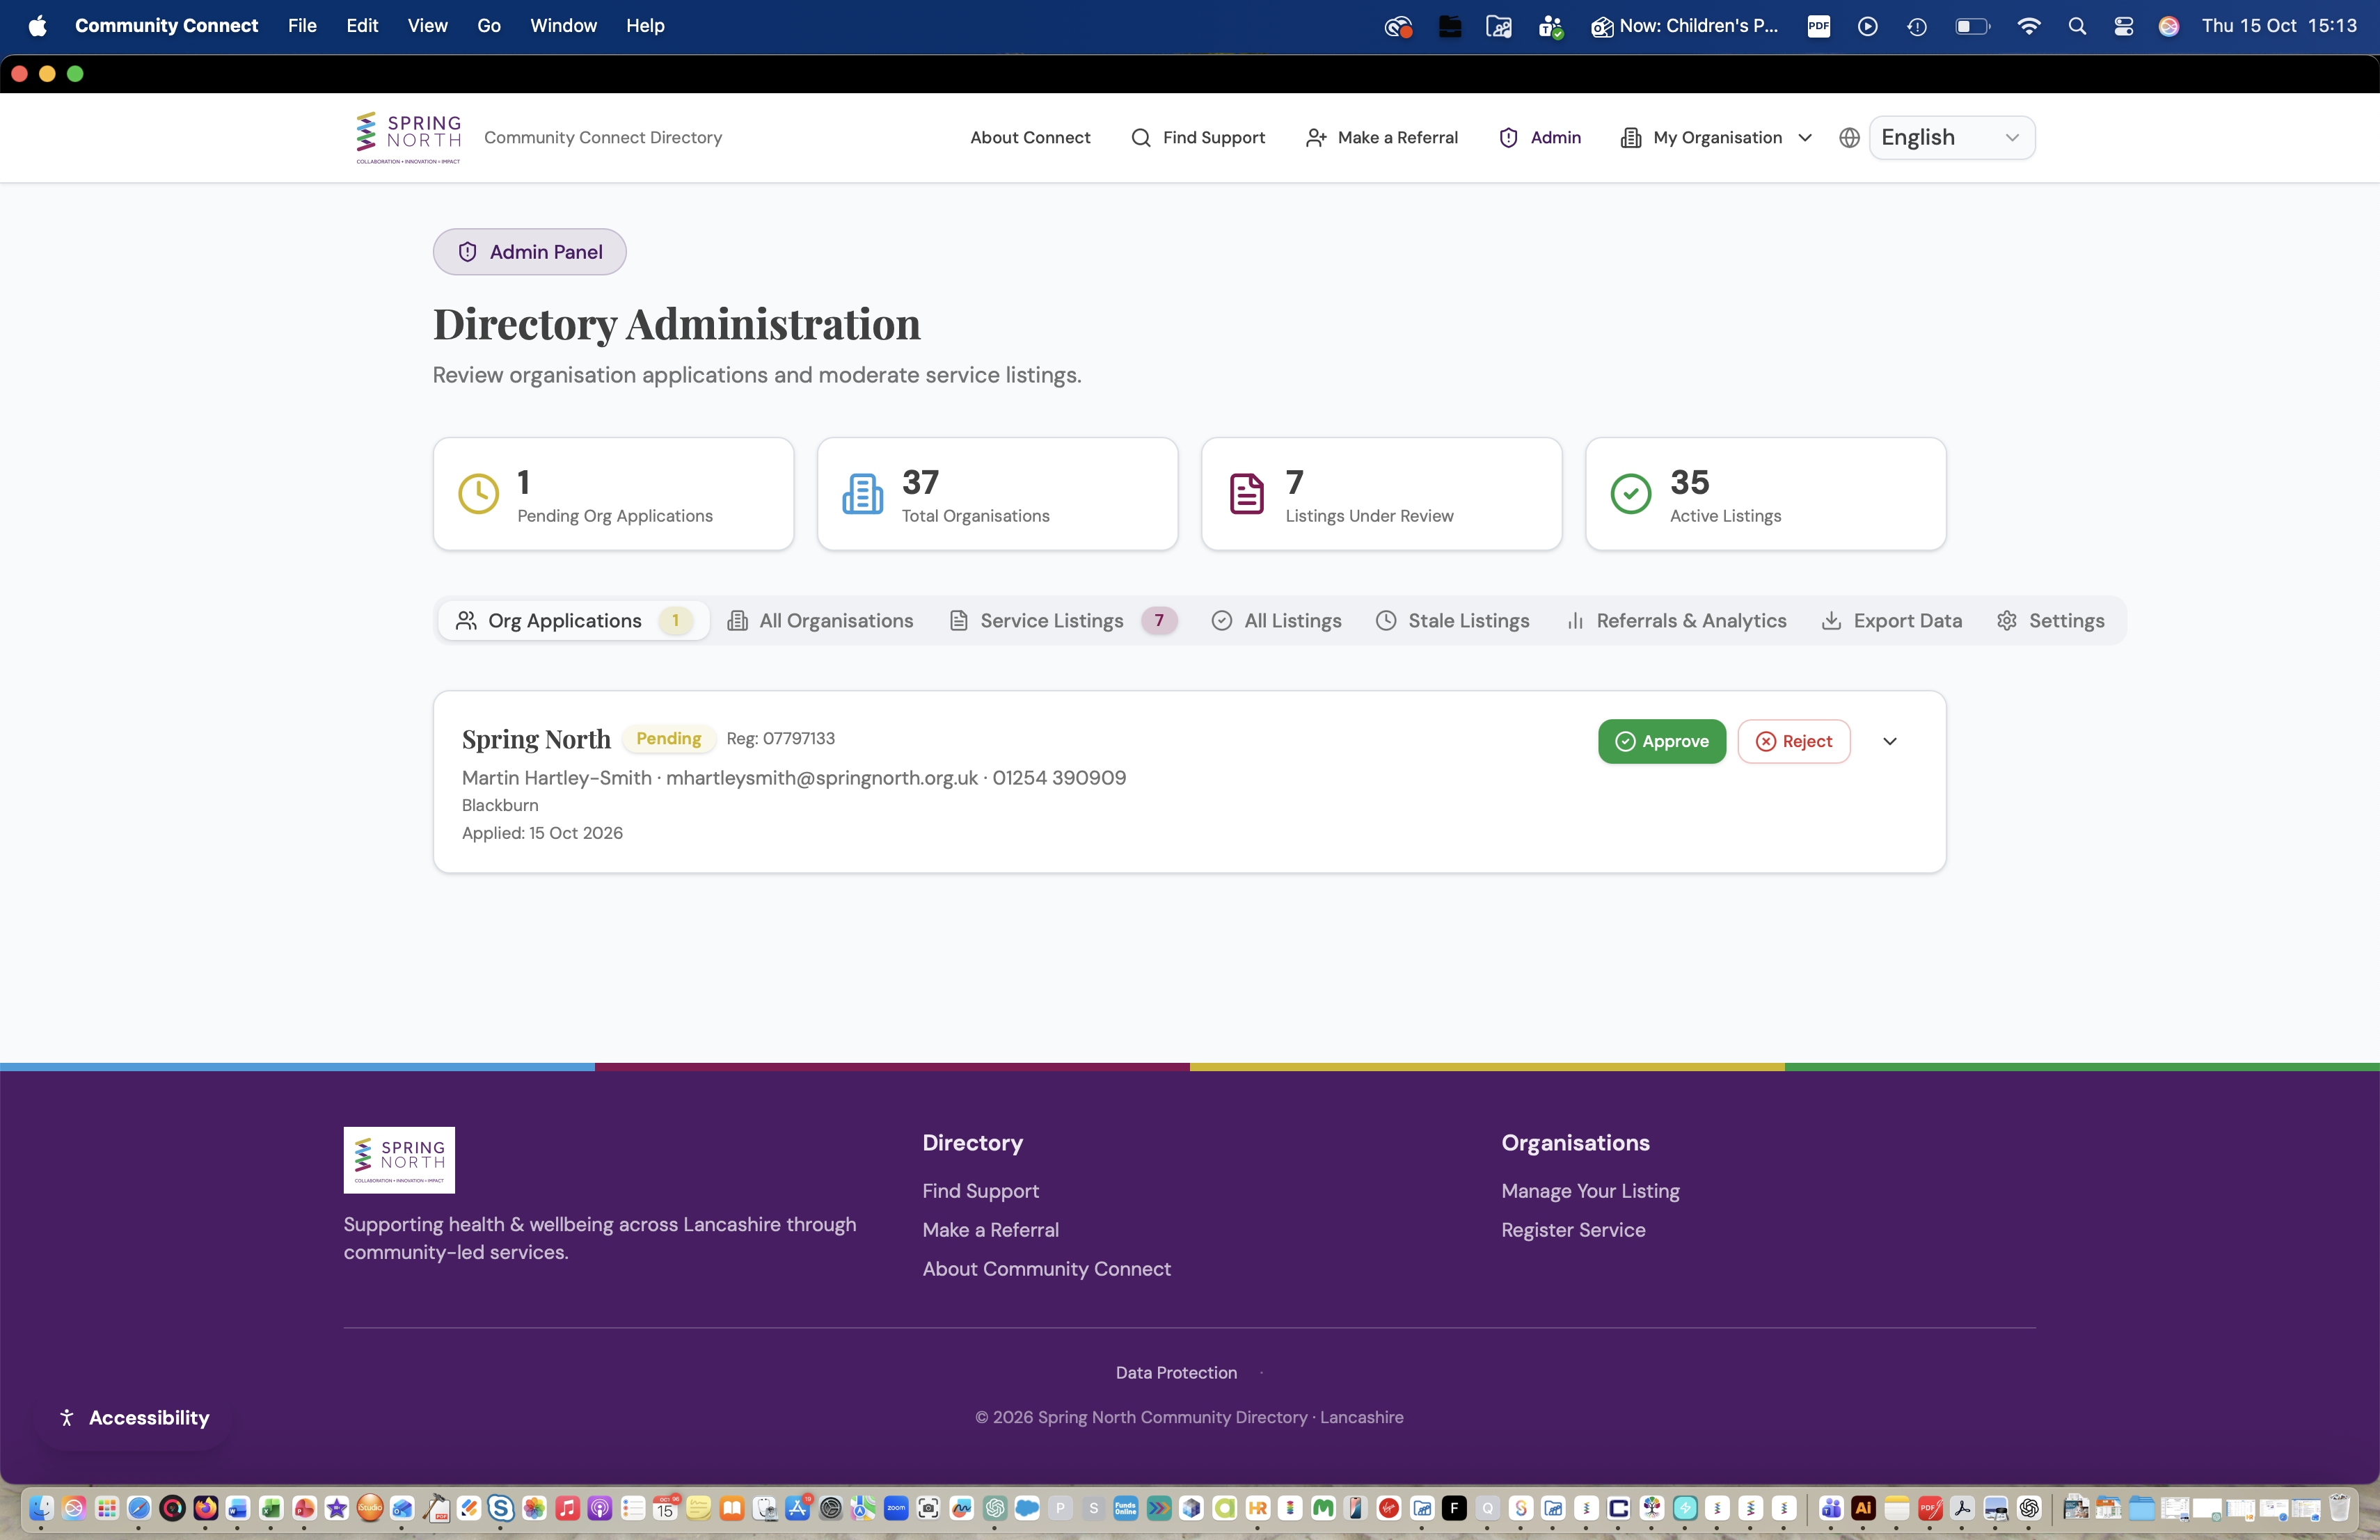Click the globe language icon
Viewport: 2380px width, 1540px height.
(x=1849, y=138)
